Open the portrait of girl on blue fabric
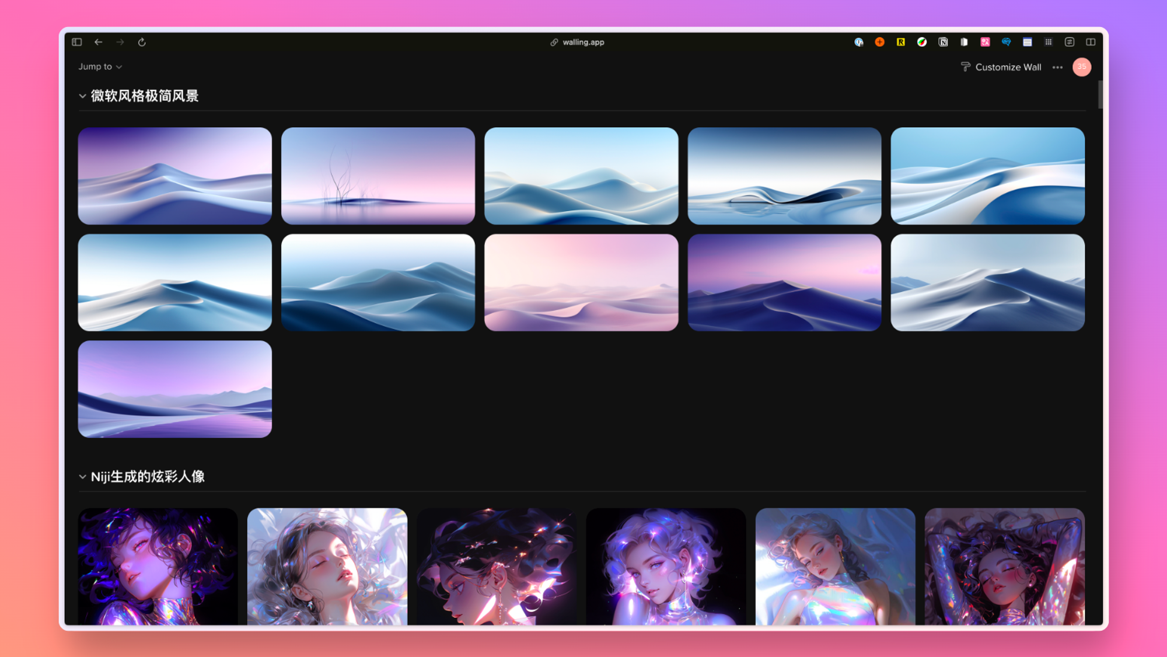This screenshot has height=657, width=1167. point(836,567)
